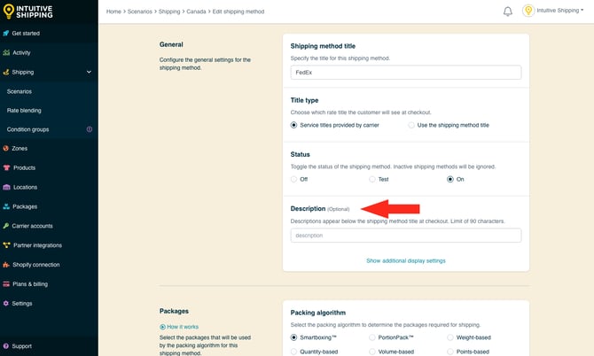Click Shipping breadcrumb link
This screenshot has height=356, width=594.
click(x=169, y=12)
